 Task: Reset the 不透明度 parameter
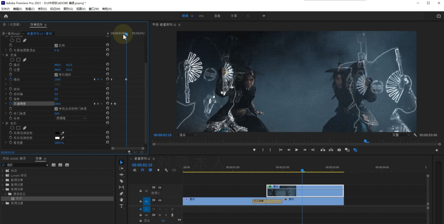[x=107, y=104]
